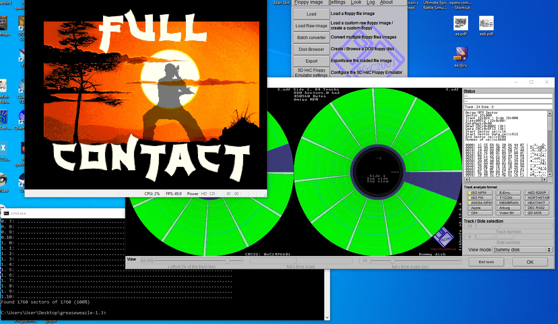Viewport: 558px width, 324px height.
Task: Enable AED 6200P track analysis format
Action: (x=536, y=193)
